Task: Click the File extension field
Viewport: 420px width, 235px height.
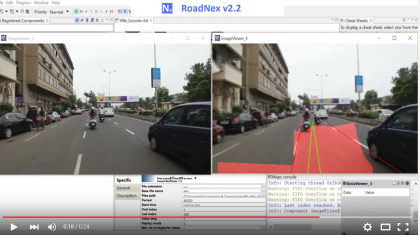Action: [x=222, y=187]
